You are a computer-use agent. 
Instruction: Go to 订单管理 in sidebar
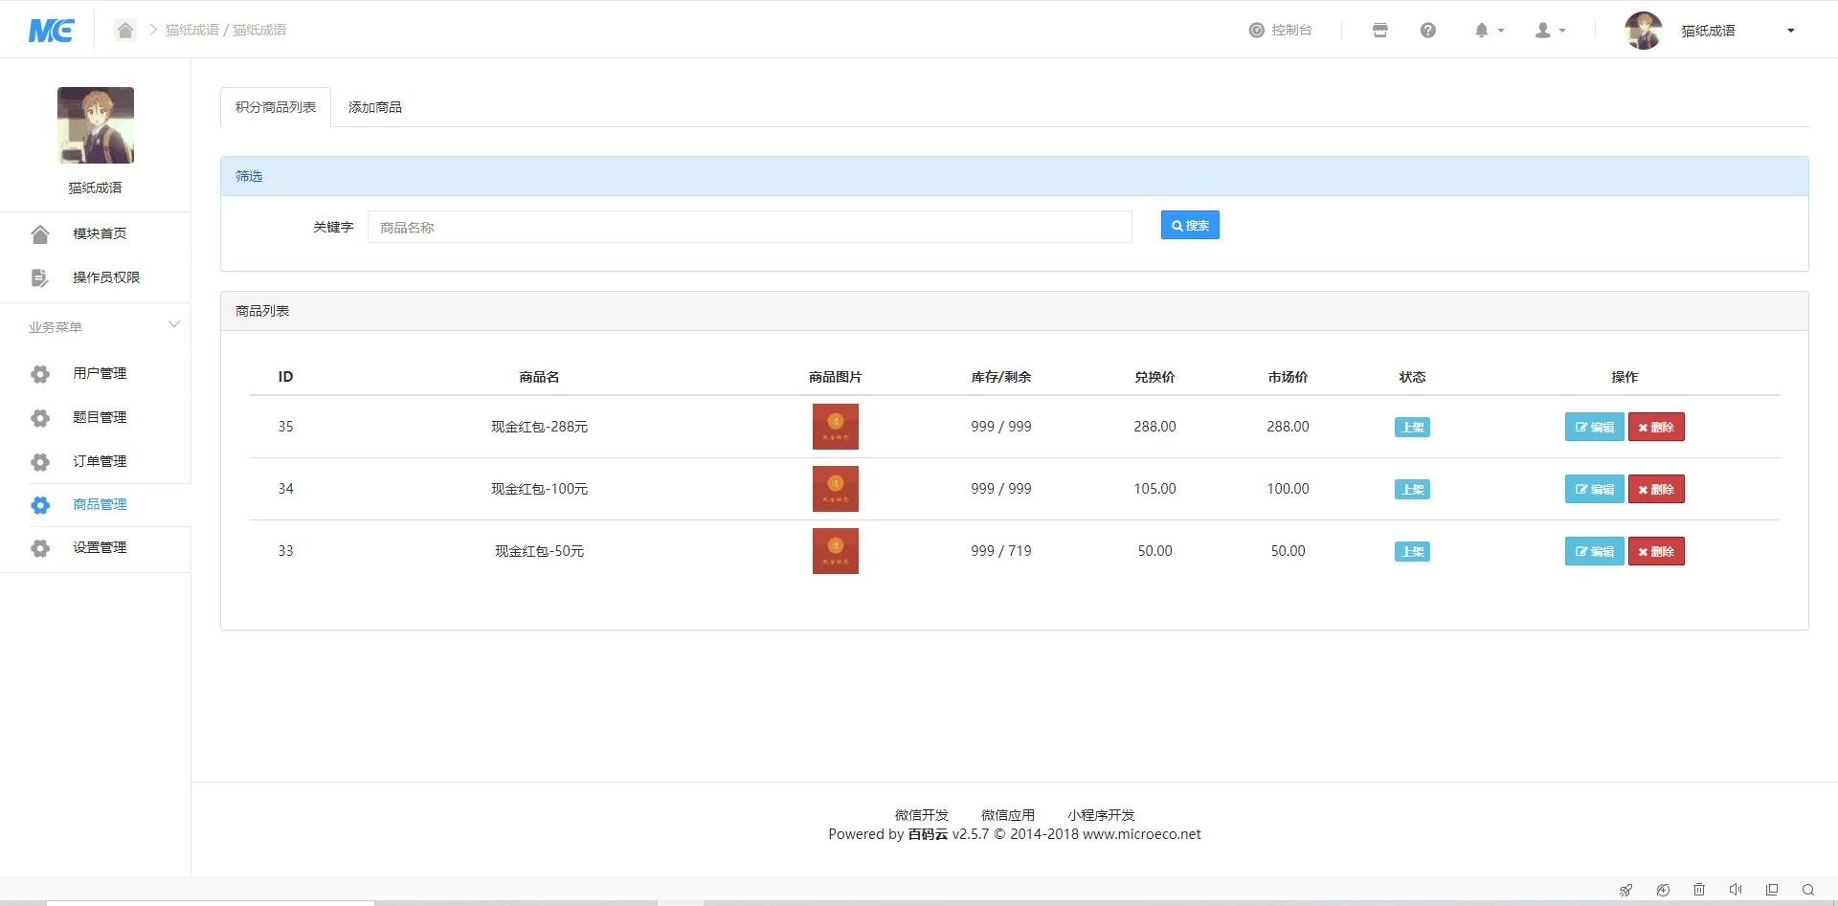point(100,461)
